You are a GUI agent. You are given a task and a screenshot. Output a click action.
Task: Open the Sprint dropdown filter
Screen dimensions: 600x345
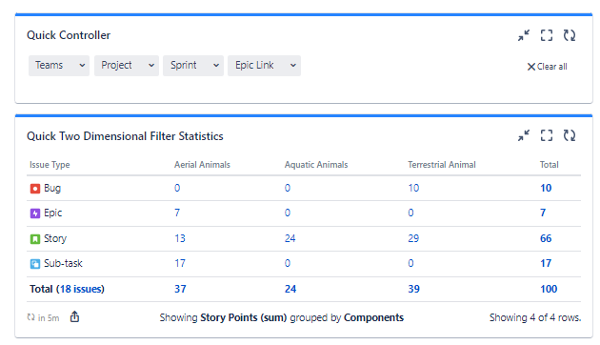point(193,66)
